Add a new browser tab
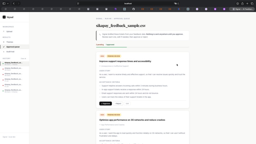This screenshot has height=144, width=256. point(247,3)
